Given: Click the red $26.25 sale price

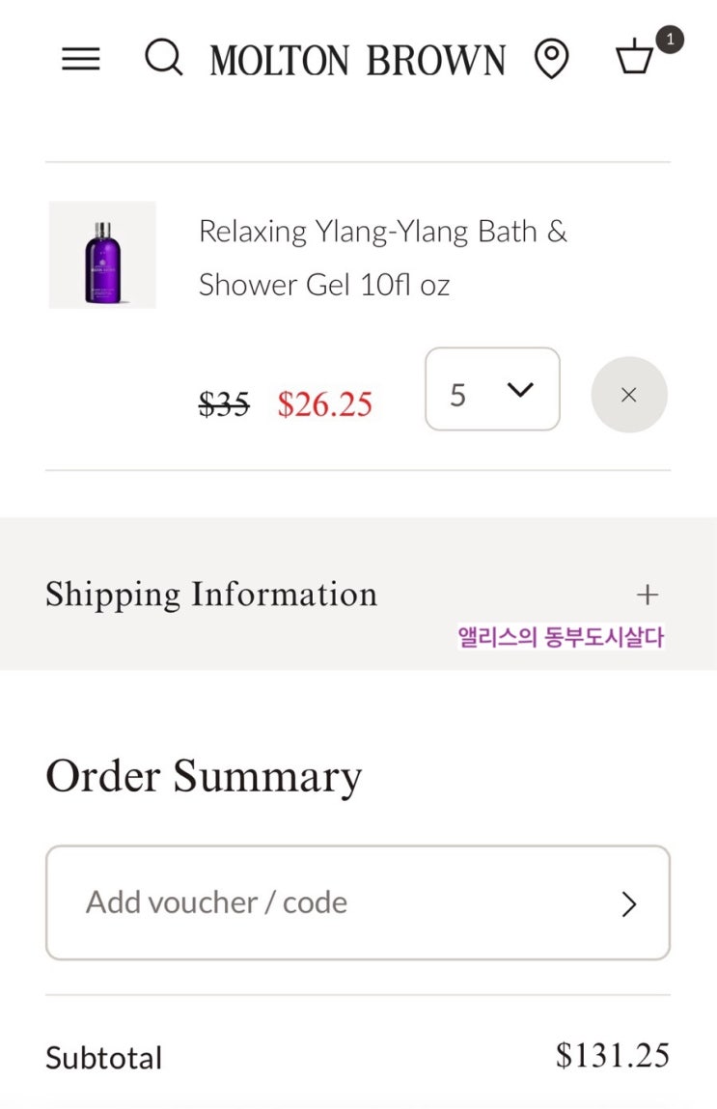Looking at the screenshot, I should click(x=325, y=403).
